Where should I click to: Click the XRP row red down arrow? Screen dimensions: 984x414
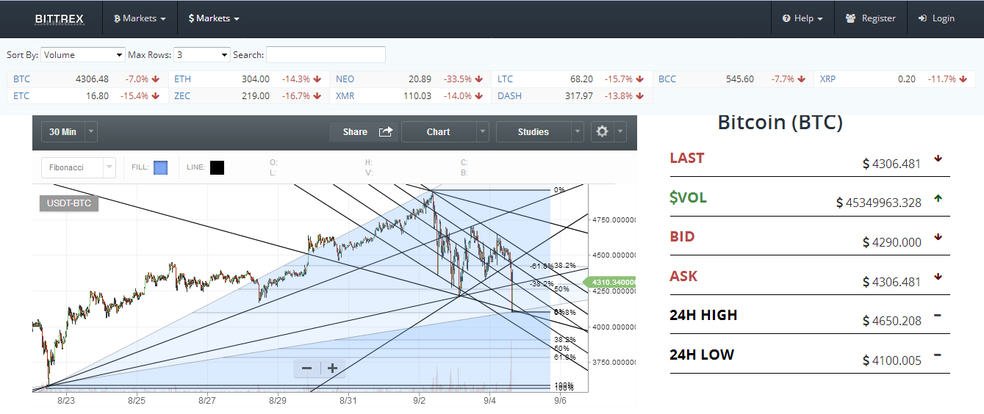pos(962,79)
